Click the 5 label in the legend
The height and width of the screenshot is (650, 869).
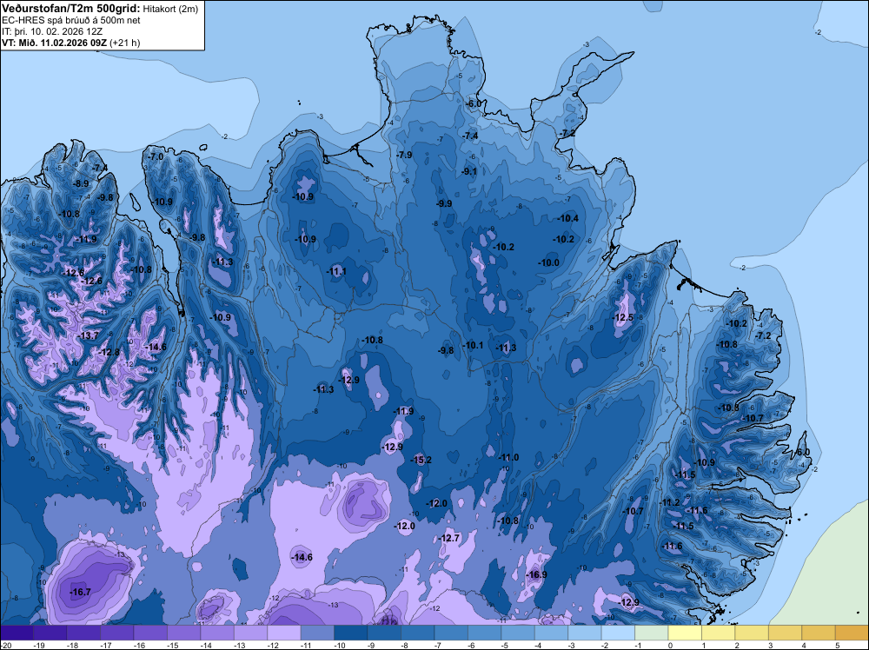click(838, 645)
